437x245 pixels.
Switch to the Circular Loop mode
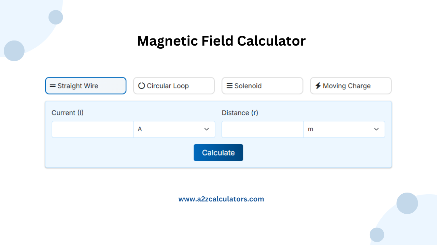(x=174, y=86)
